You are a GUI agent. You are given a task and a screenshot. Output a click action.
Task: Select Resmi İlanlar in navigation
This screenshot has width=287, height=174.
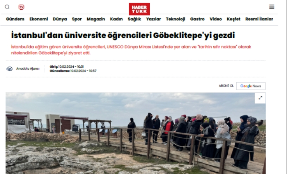pos(259,19)
